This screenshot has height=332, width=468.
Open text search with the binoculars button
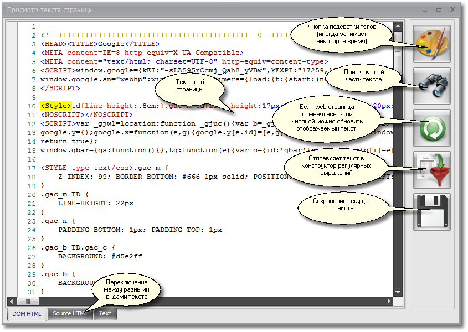click(432, 86)
